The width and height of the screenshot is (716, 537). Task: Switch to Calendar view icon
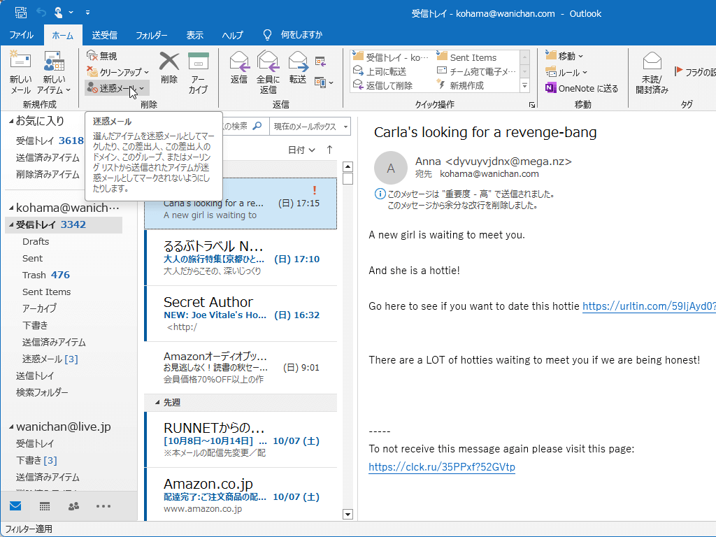[45, 506]
